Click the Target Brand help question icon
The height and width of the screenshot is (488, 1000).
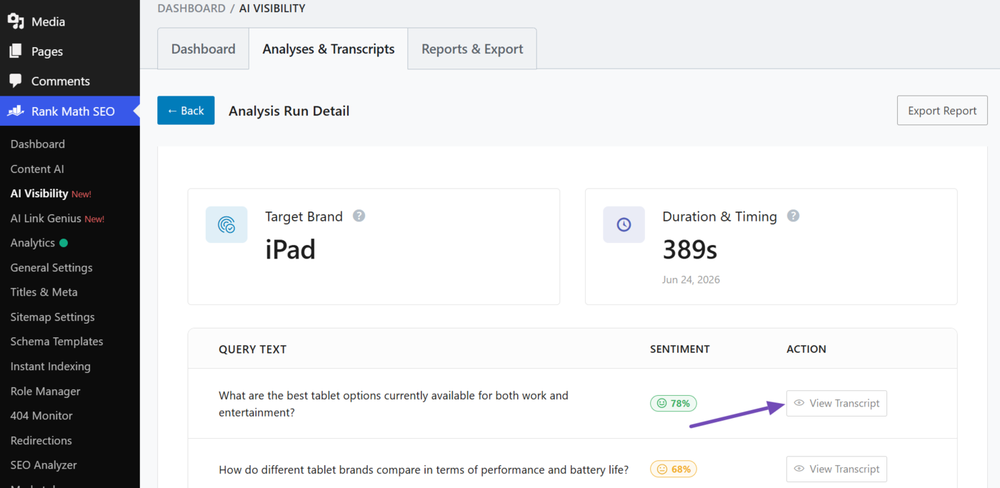pos(359,216)
